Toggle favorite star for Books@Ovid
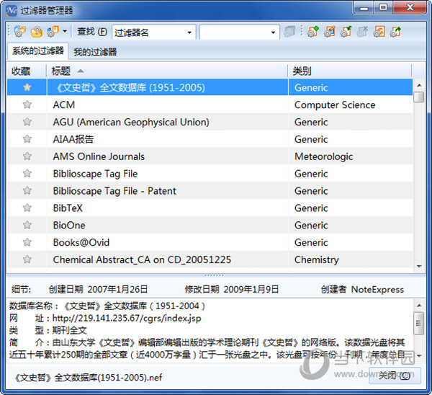432x395 pixels. click(27, 242)
